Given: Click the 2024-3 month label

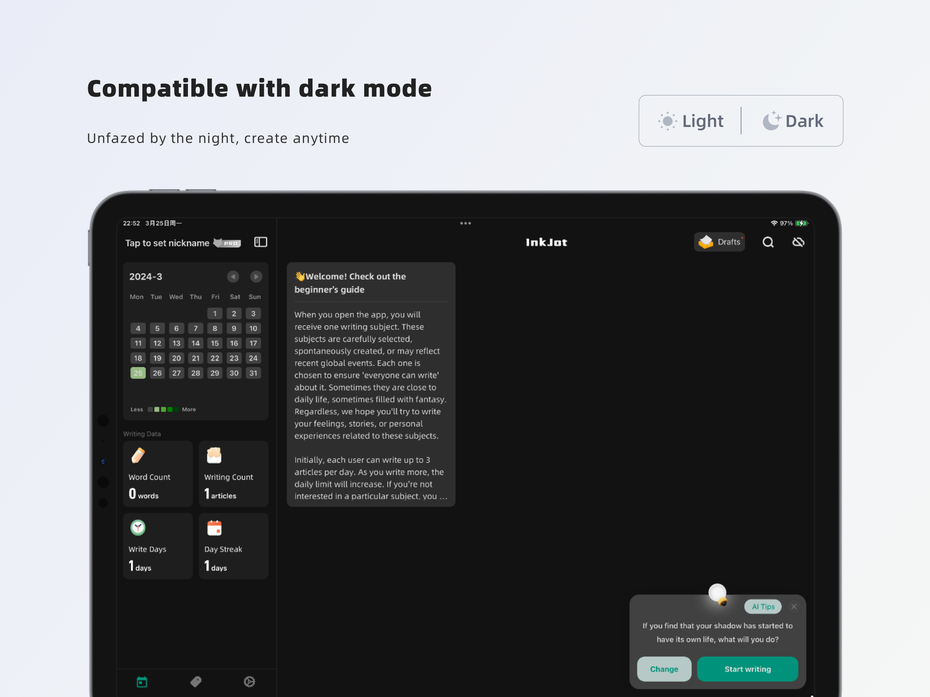Looking at the screenshot, I should point(145,277).
